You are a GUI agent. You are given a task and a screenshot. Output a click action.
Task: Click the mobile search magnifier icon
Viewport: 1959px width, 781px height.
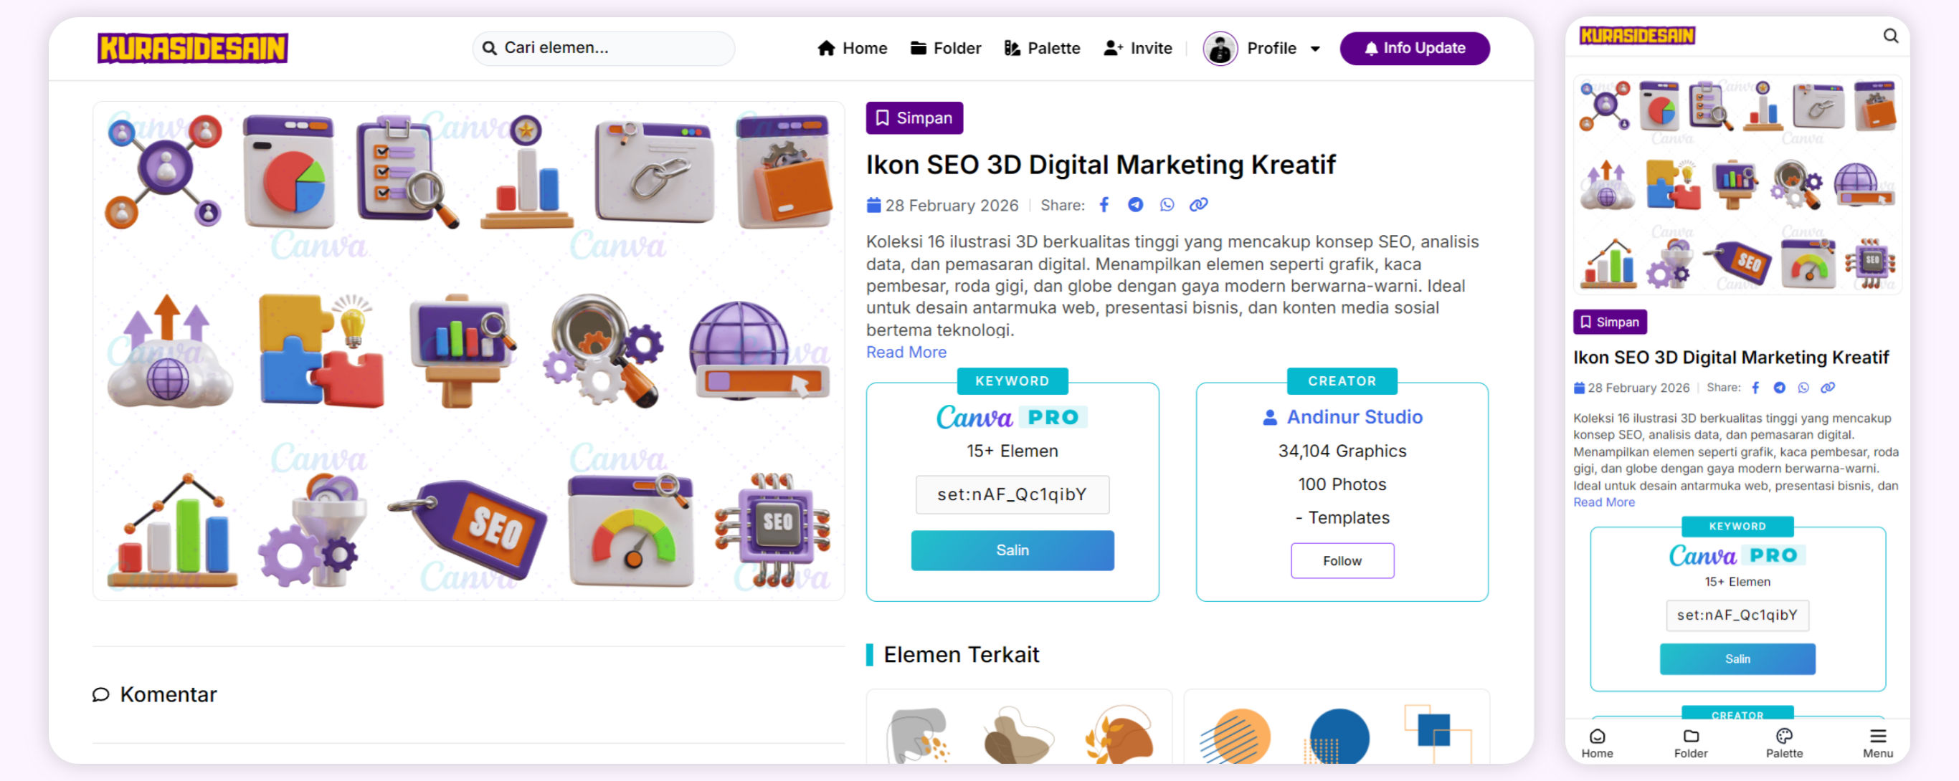pos(1891,36)
